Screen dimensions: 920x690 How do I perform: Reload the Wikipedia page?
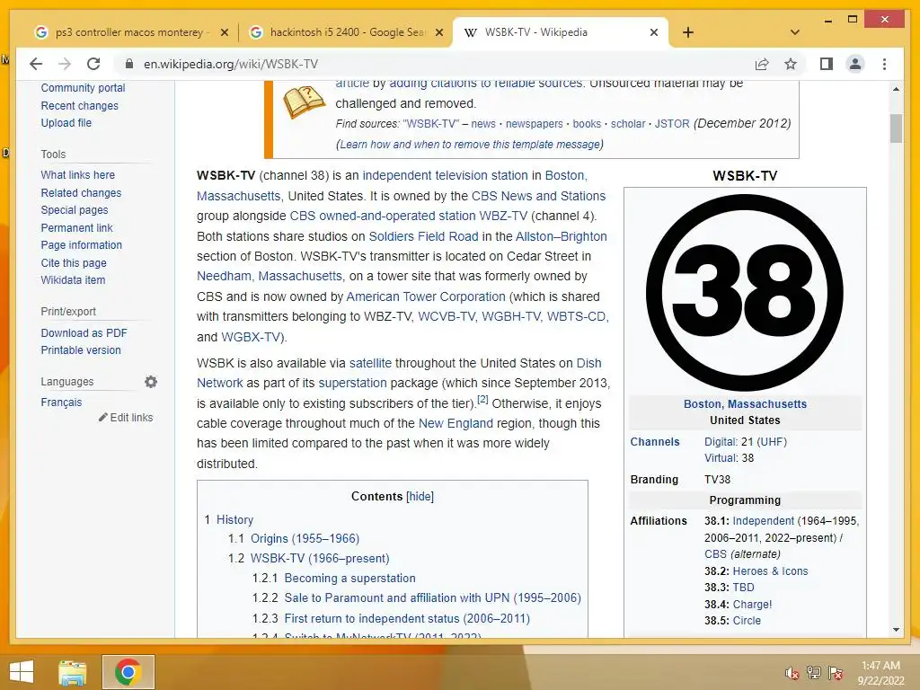pyautogui.click(x=93, y=64)
